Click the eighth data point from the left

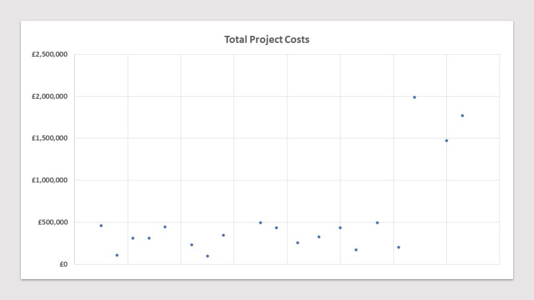(x=223, y=235)
